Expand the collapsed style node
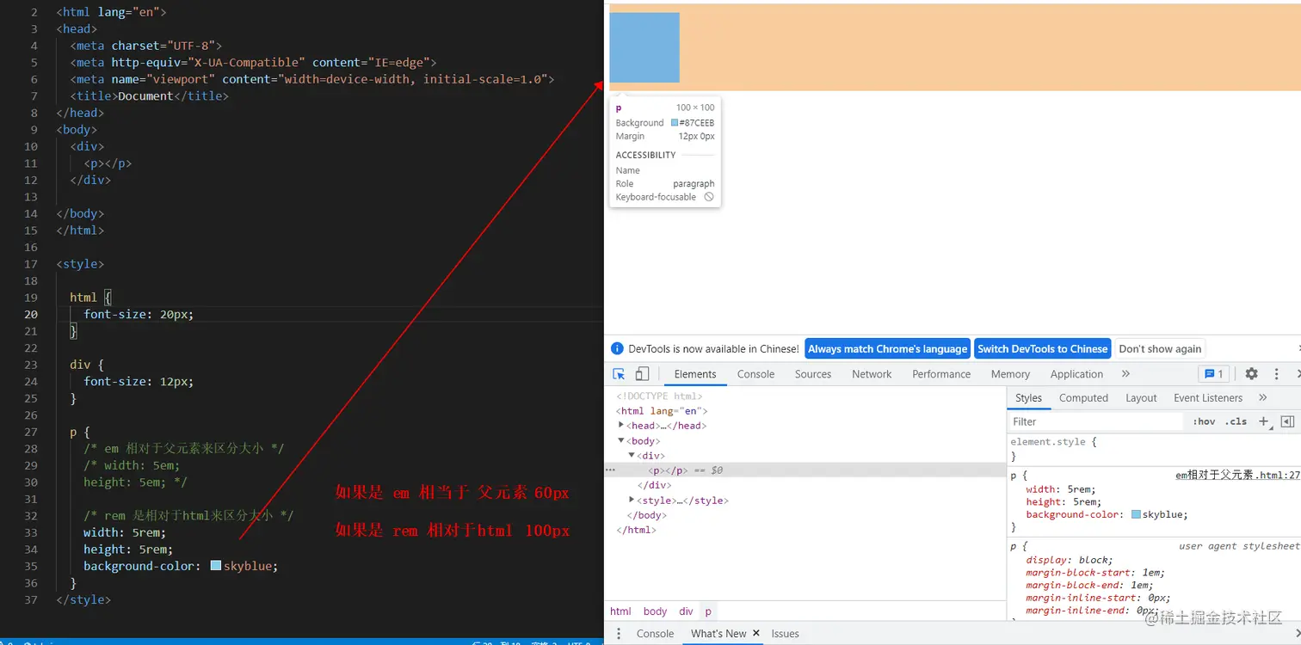This screenshot has height=645, width=1301. 632,500
